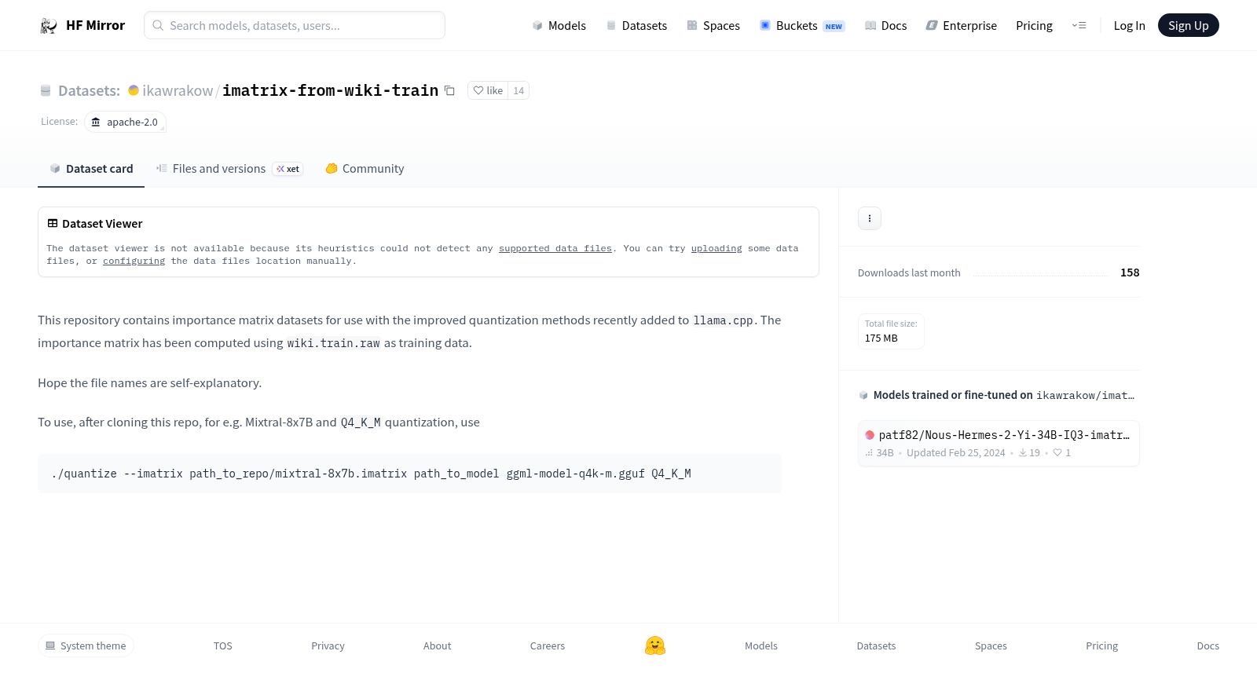1257x673 pixels.
Task: Copy dataset name with the copy icon
Action: (449, 90)
